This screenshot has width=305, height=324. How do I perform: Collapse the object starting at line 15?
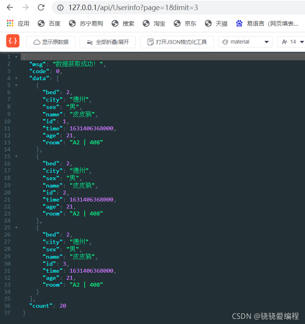tap(16, 156)
